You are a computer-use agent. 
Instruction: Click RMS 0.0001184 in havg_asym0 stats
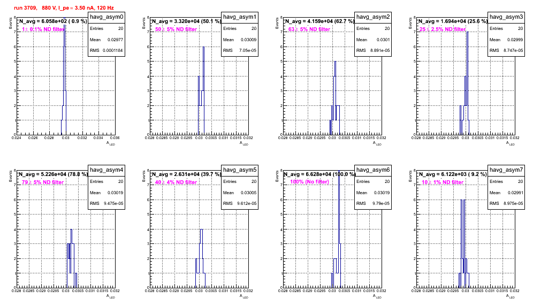[x=106, y=51]
